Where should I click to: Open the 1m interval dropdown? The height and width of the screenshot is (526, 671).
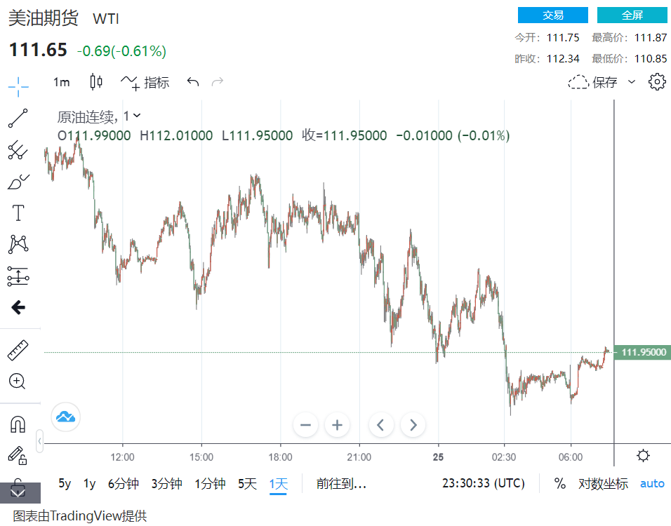(x=62, y=82)
